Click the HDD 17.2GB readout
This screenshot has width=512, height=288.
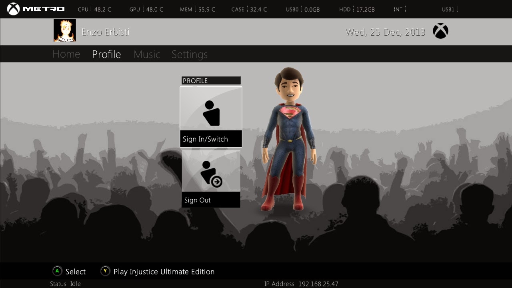click(357, 9)
